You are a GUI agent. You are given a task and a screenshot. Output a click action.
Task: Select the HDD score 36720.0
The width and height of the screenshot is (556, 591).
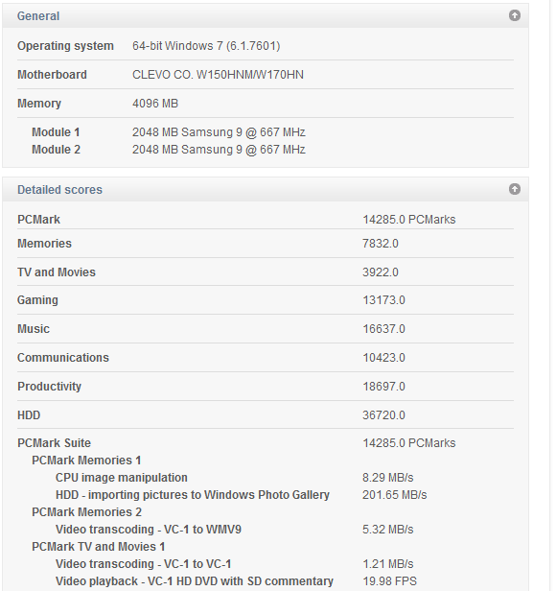[x=383, y=415]
